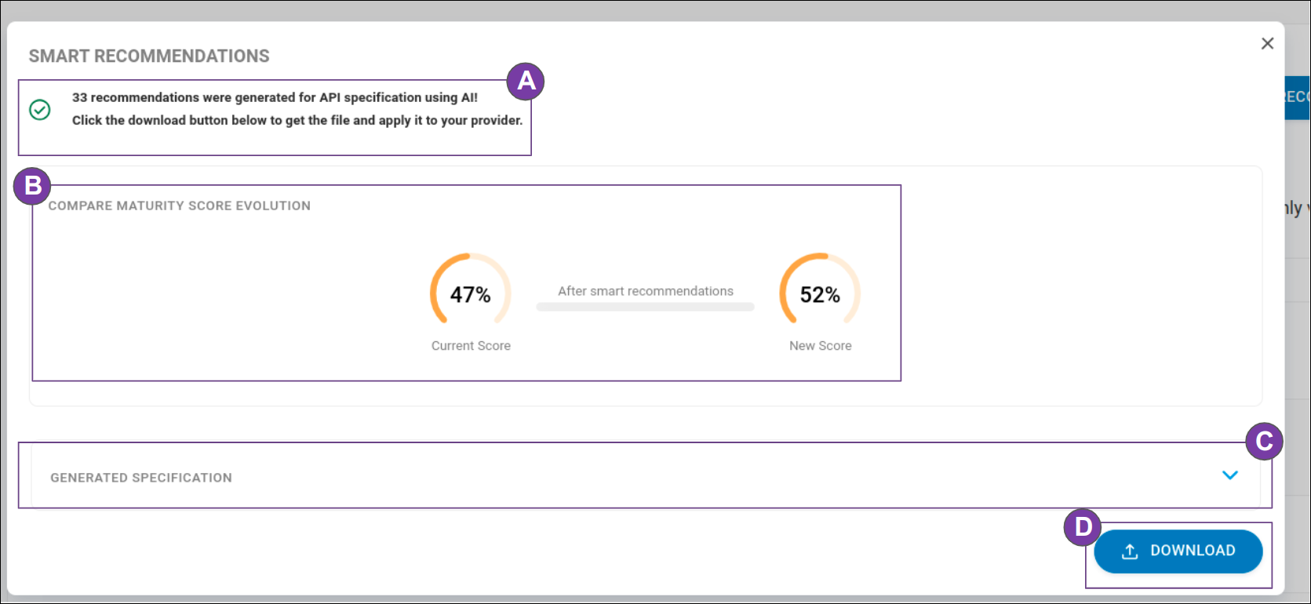The width and height of the screenshot is (1311, 604).
Task: Click the 52% new score gauge
Action: (820, 294)
